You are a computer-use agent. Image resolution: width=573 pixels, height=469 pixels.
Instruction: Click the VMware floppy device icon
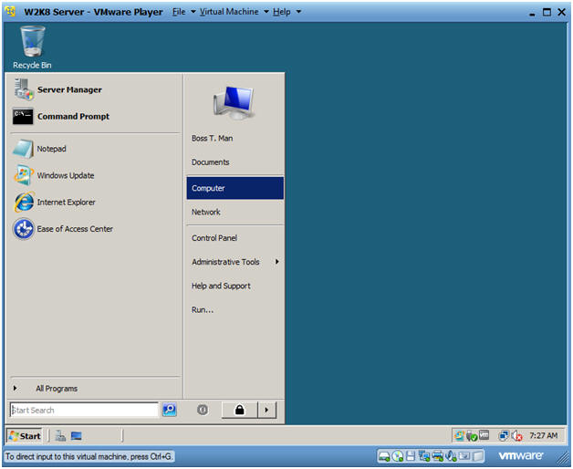pyautogui.click(x=411, y=456)
